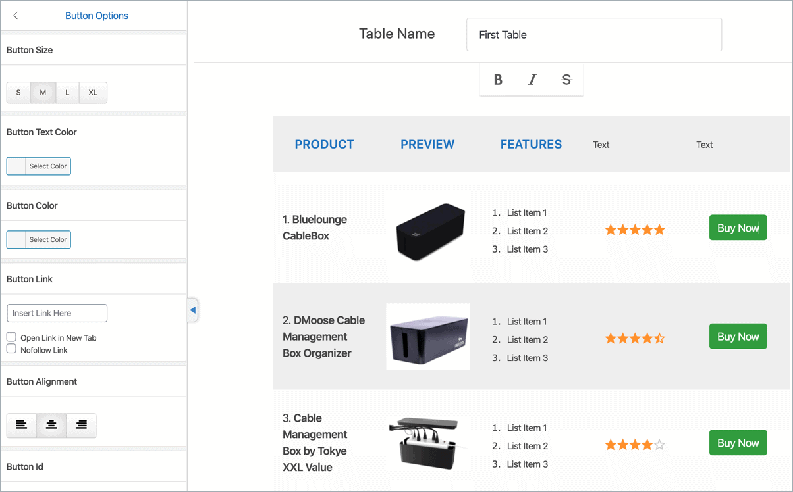Enable Open Link in New Tab
The image size is (793, 492).
click(x=11, y=337)
